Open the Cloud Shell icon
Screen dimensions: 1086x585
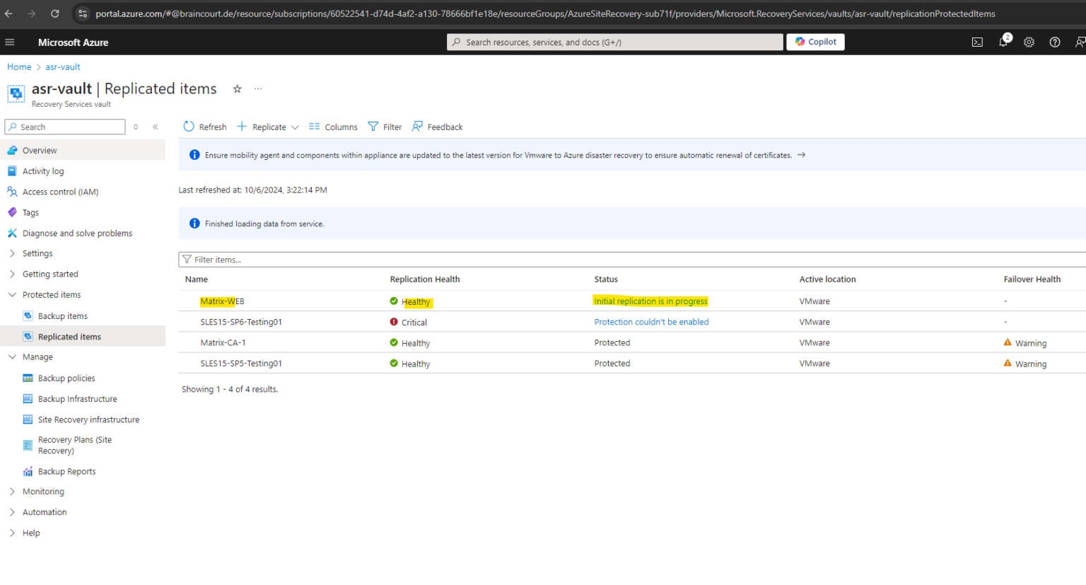coord(977,42)
